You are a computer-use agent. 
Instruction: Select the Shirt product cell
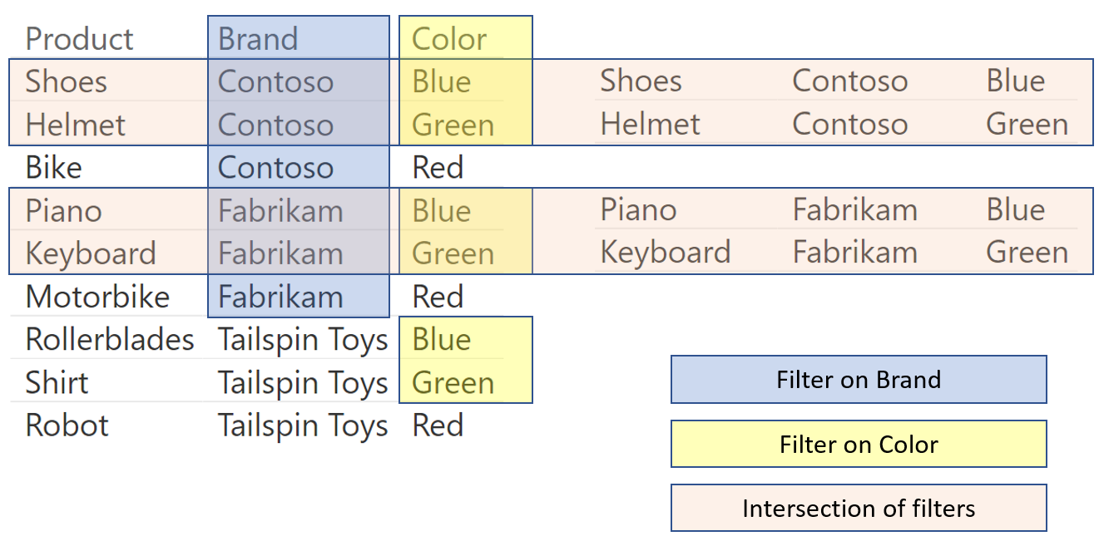57,383
